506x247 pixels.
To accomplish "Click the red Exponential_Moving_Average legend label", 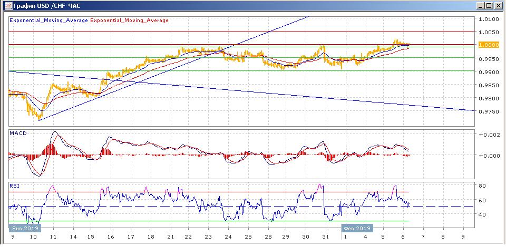I will [x=130, y=20].
